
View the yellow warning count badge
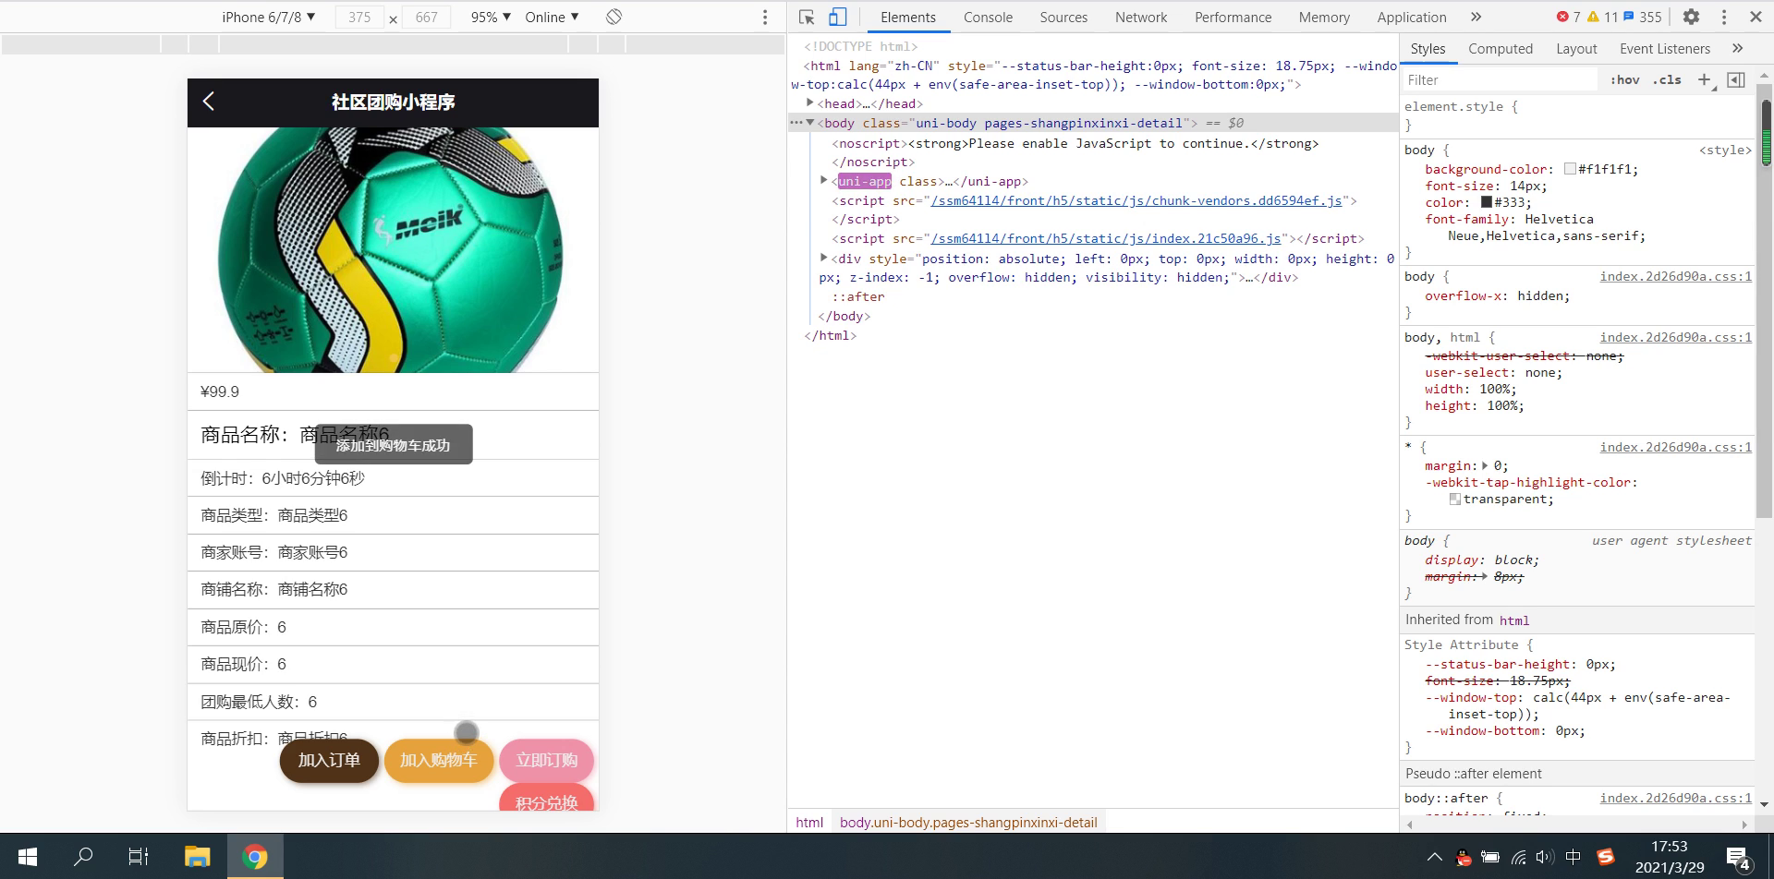click(x=1602, y=17)
